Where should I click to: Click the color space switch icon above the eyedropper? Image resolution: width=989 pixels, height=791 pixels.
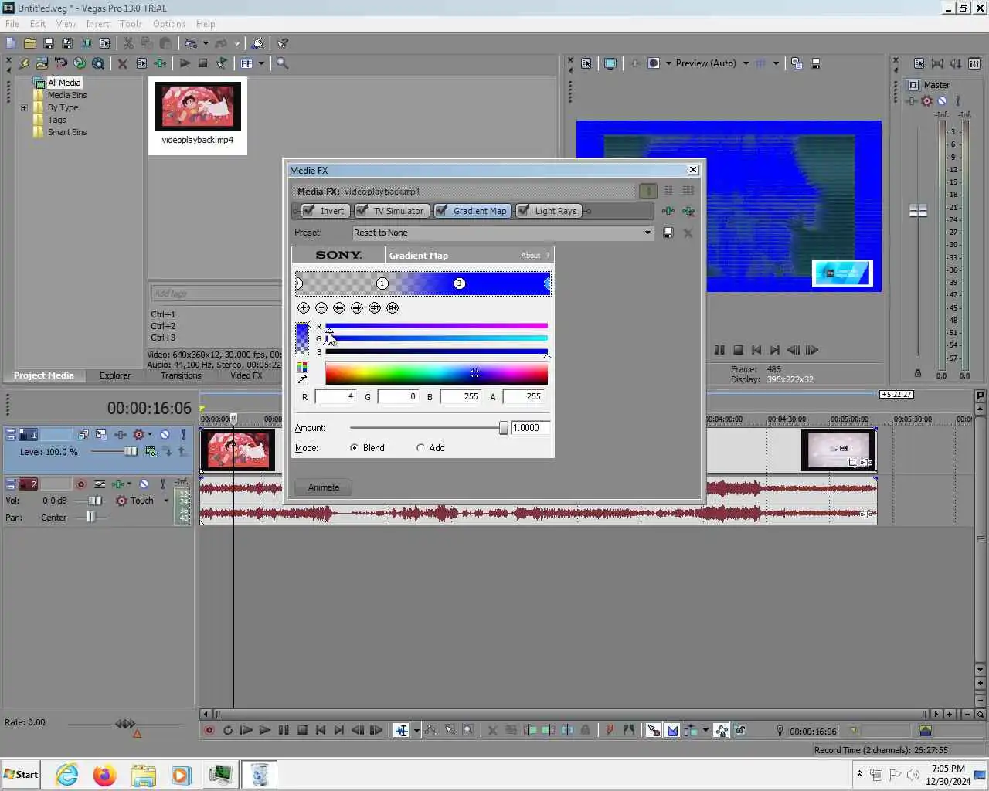click(302, 367)
